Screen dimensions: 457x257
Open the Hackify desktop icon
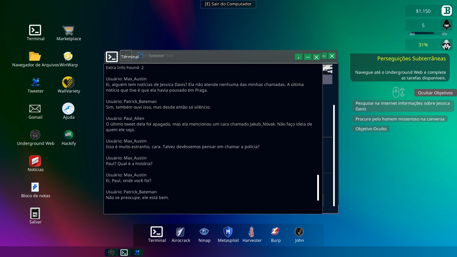pyautogui.click(x=68, y=135)
